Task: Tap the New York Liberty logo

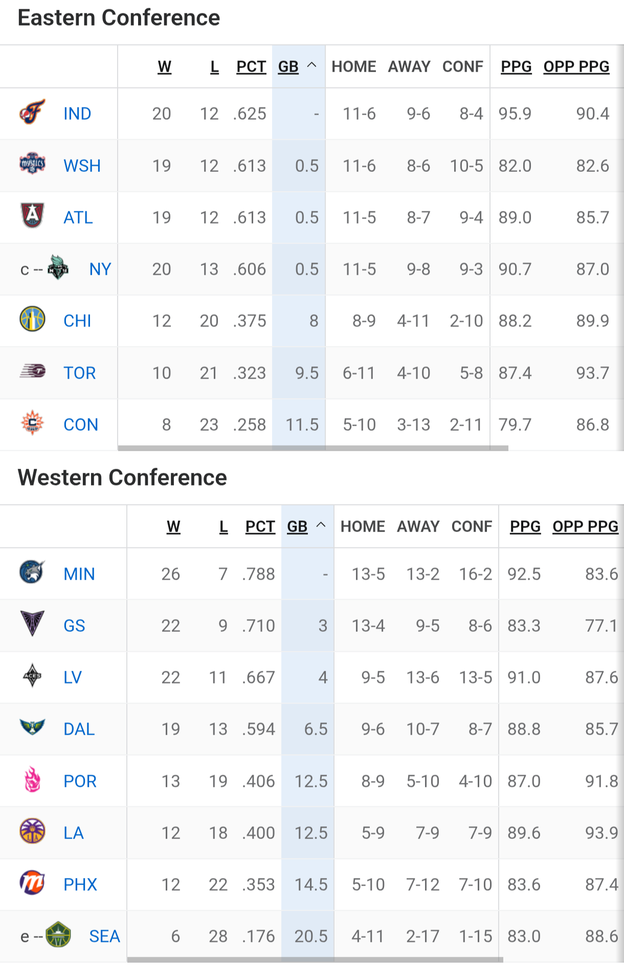Action: pyautogui.click(x=58, y=268)
